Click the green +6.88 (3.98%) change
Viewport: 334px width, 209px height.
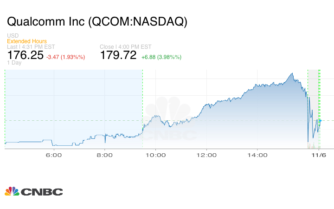coord(161,57)
